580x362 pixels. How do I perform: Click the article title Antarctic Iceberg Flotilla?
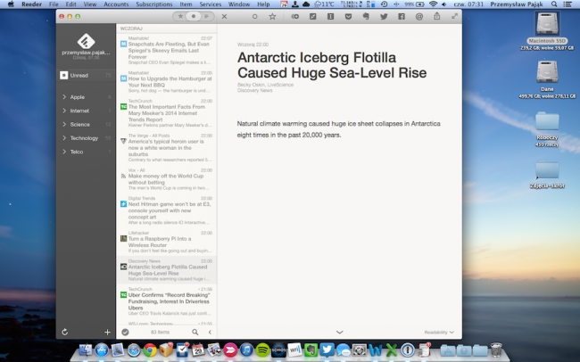(x=332, y=65)
